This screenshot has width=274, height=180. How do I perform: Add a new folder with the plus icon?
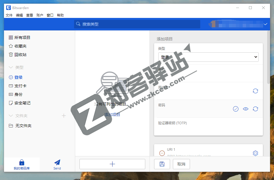64,116
